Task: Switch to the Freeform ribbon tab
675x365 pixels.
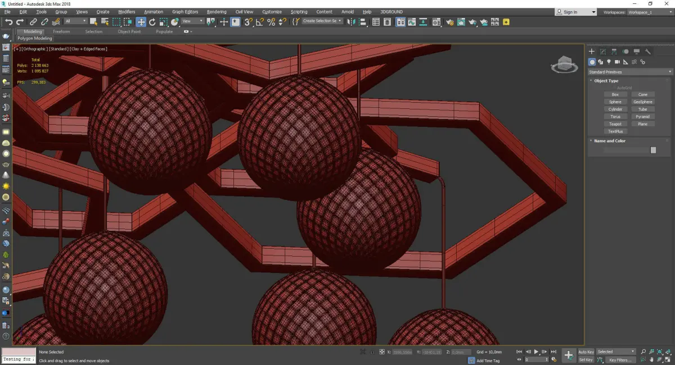Action: point(61,31)
